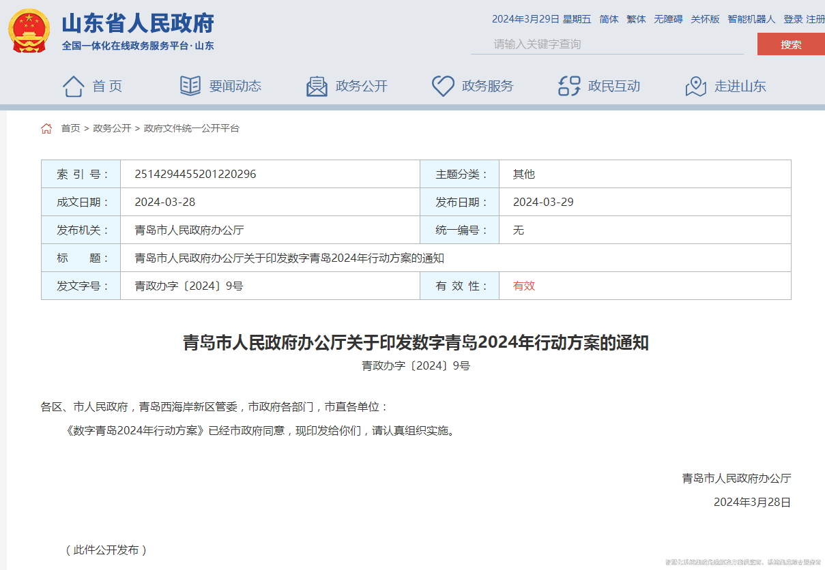Click the breadcrumb home icon
Screen dimensions: 825x570
tap(46, 127)
